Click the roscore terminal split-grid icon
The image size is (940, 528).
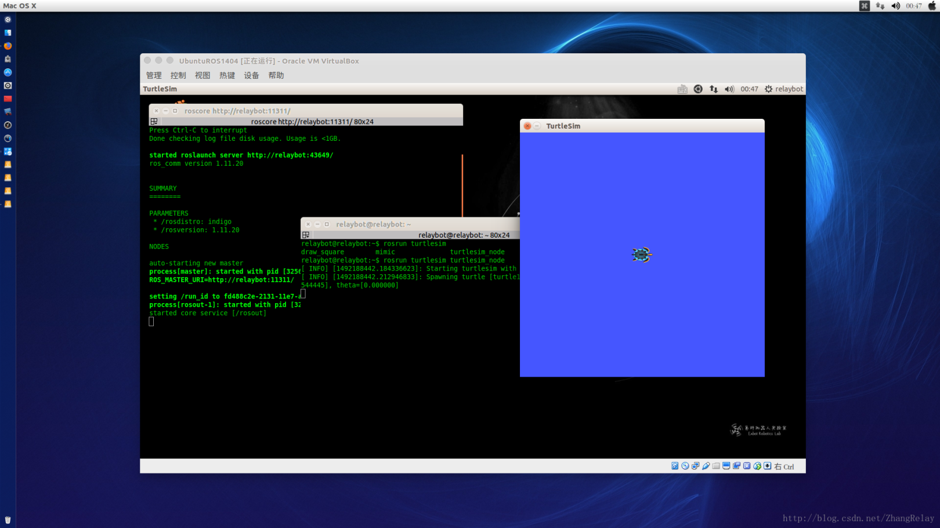click(x=154, y=122)
